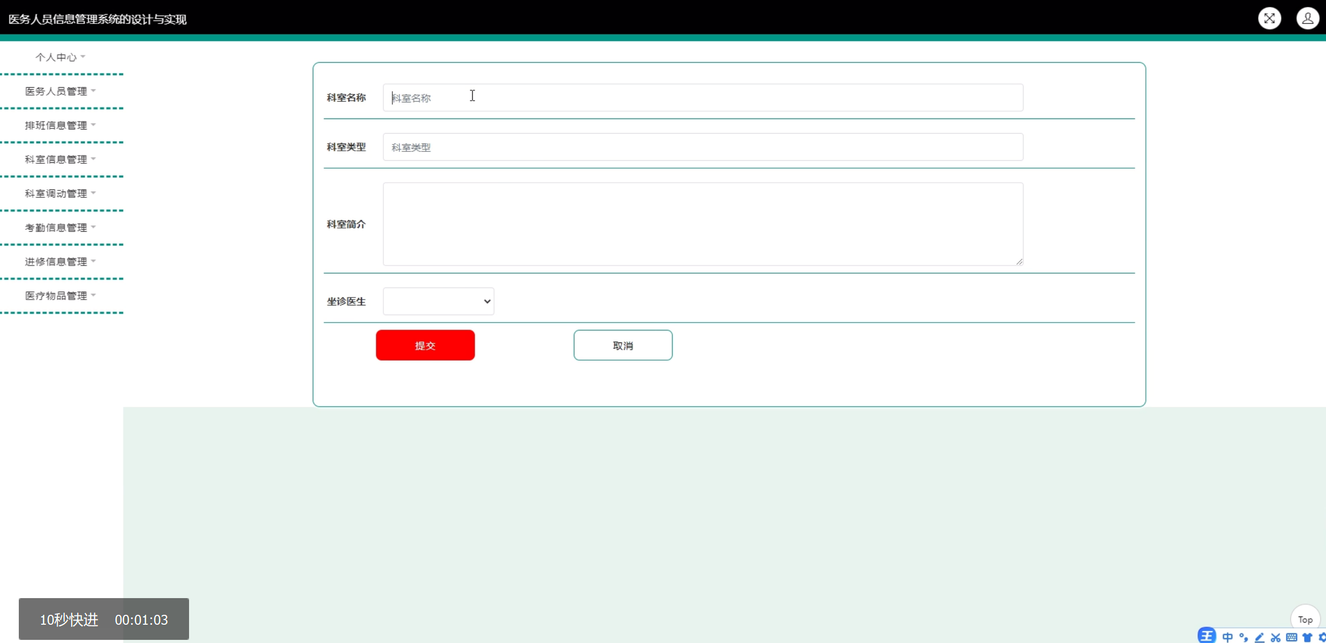Image resolution: width=1326 pixels, height=643 pixels.
Task: Open 科室信息管理 sidebar menu
Action: [60, 159]
